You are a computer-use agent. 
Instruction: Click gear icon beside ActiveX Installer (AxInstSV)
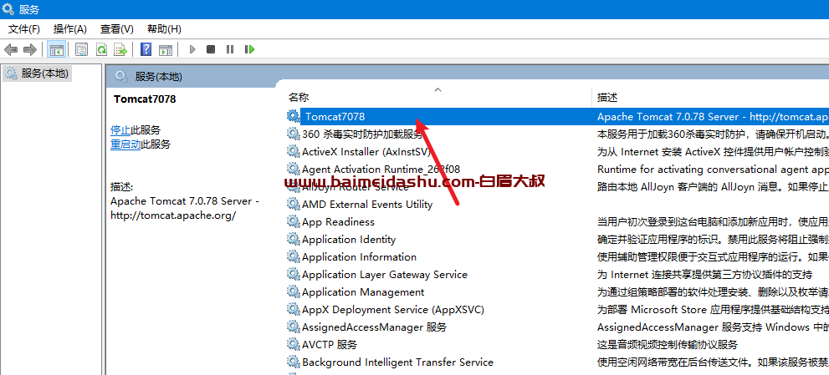tap(293, 151)
